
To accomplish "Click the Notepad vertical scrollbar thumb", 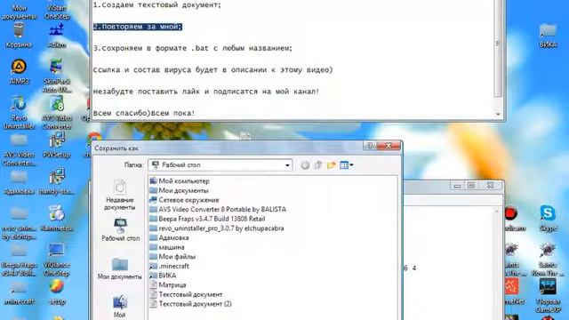I will [x=498, y=43].
